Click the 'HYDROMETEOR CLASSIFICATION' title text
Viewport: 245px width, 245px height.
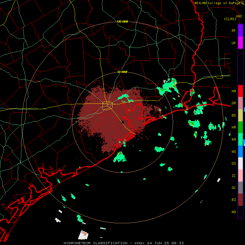click(x=96, y=243)
